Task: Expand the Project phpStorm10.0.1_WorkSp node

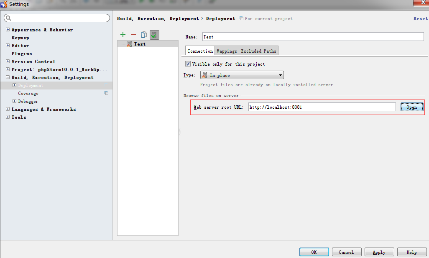Action: (8, 69)
